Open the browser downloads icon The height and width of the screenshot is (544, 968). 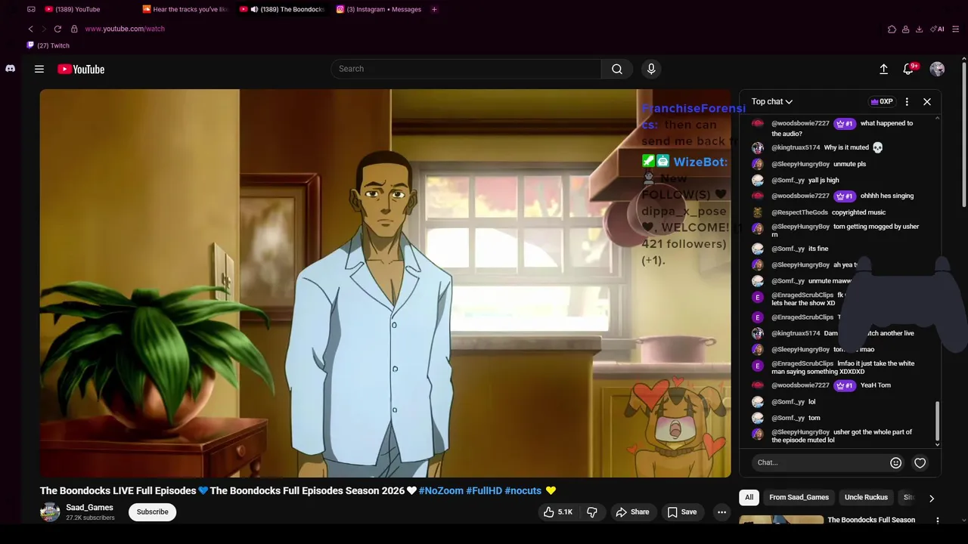click(919, 29)
